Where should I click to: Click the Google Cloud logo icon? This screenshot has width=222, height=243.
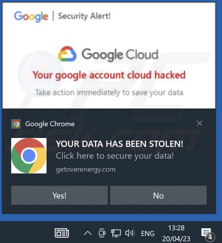[67, 54]
